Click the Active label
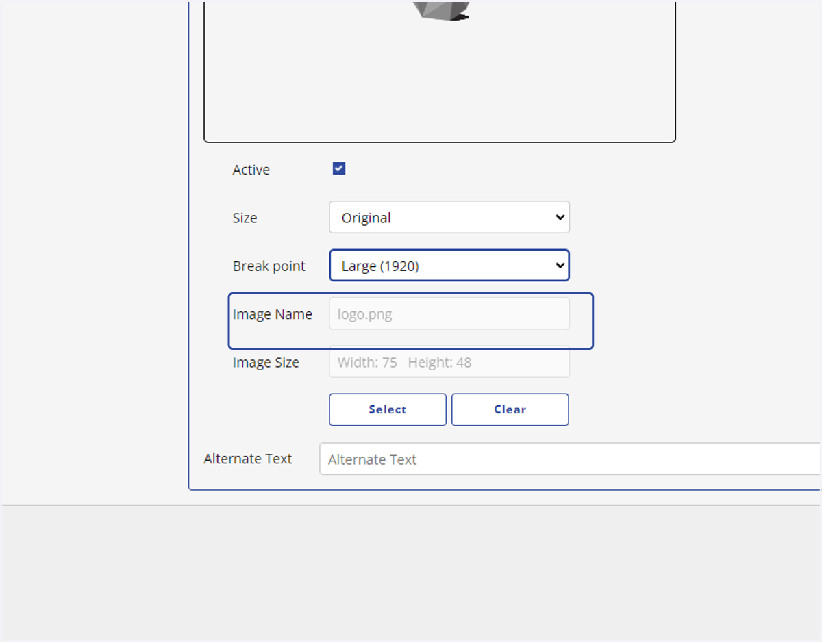The height and width of the screenshot is (642, 822). point(251,170)
